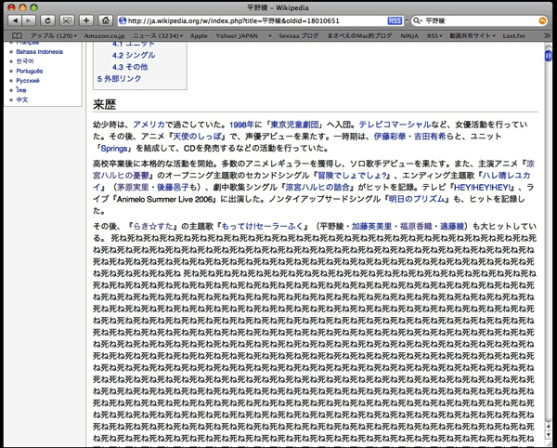This screenshot has height=448, width=557.
Task: Open the 遠藤綾 link
Action: click(x=452, y=227)
